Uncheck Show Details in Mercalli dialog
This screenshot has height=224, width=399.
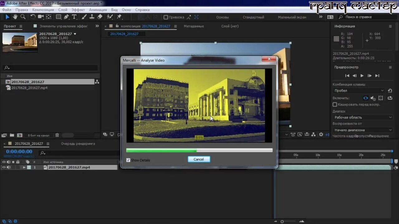128,160
